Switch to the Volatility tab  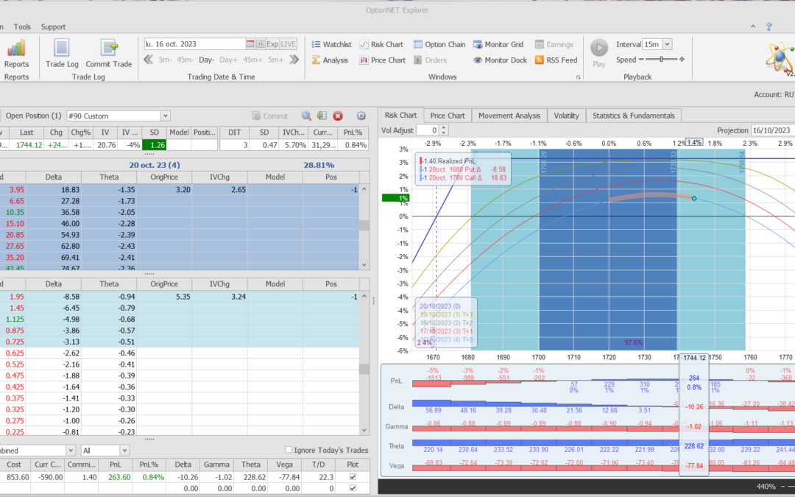pos(566,116)
